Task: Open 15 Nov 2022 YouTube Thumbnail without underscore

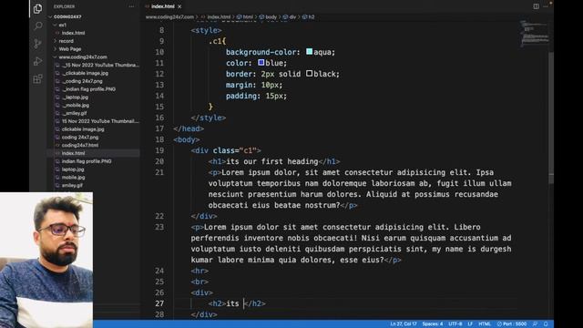Action: [x=99, y=121]
